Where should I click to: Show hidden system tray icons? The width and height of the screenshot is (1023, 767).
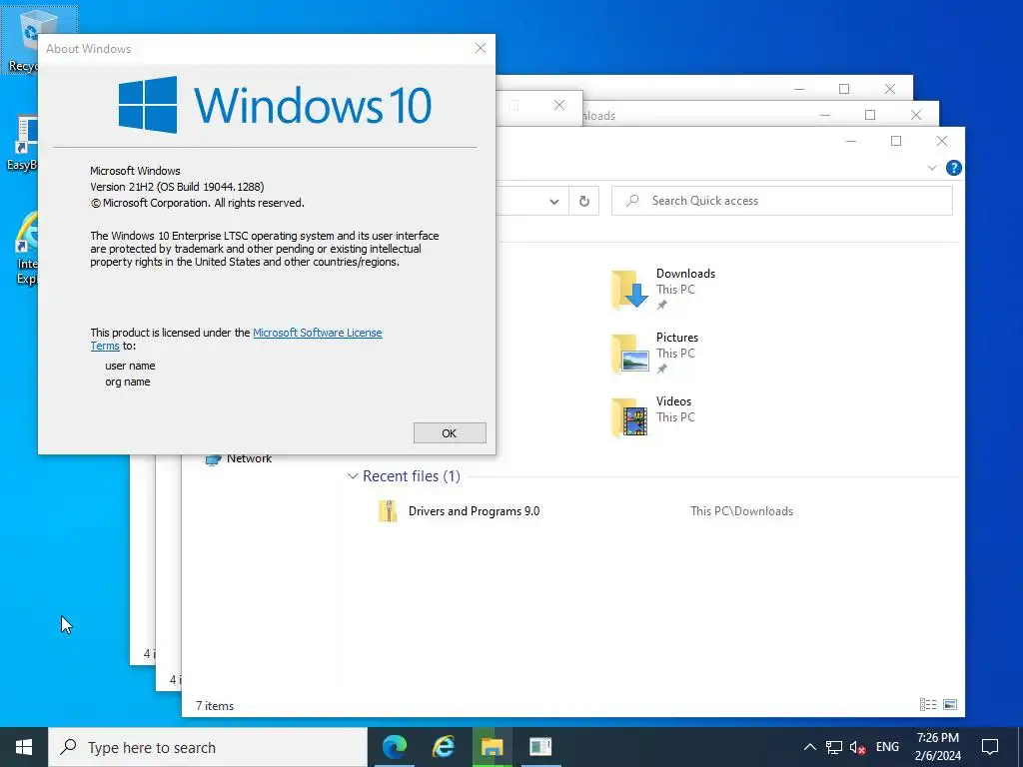[809, 747]
